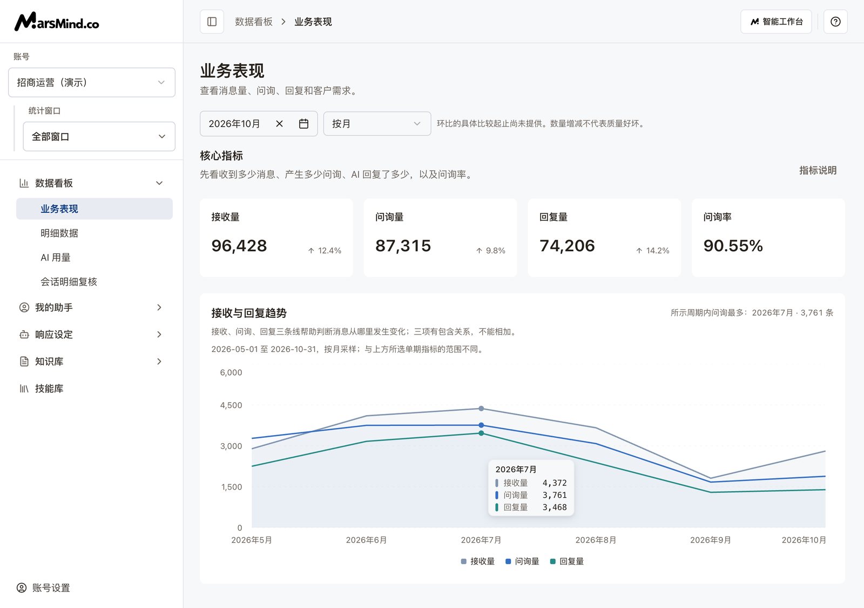
Task: Toggle the 问询量 legend series
Action: point(522,562)
